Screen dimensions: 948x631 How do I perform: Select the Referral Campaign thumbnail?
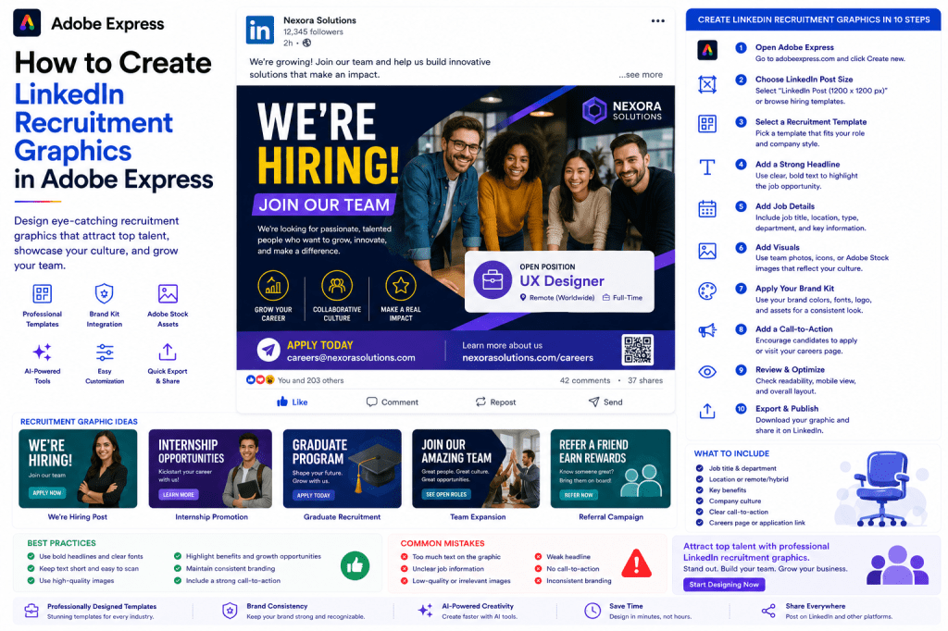point(611,469)
